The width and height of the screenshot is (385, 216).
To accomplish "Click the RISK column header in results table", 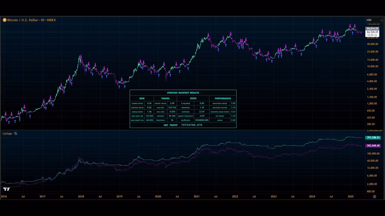I will (142, 98).
